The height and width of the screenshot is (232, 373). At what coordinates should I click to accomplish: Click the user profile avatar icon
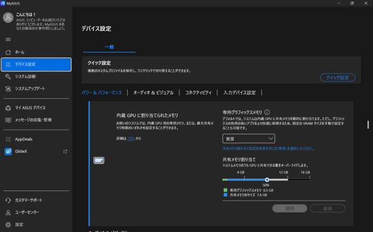(8, 18)
